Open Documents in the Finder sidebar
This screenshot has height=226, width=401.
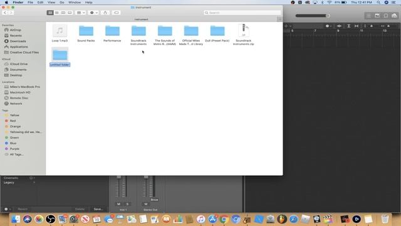click(18, 70)
